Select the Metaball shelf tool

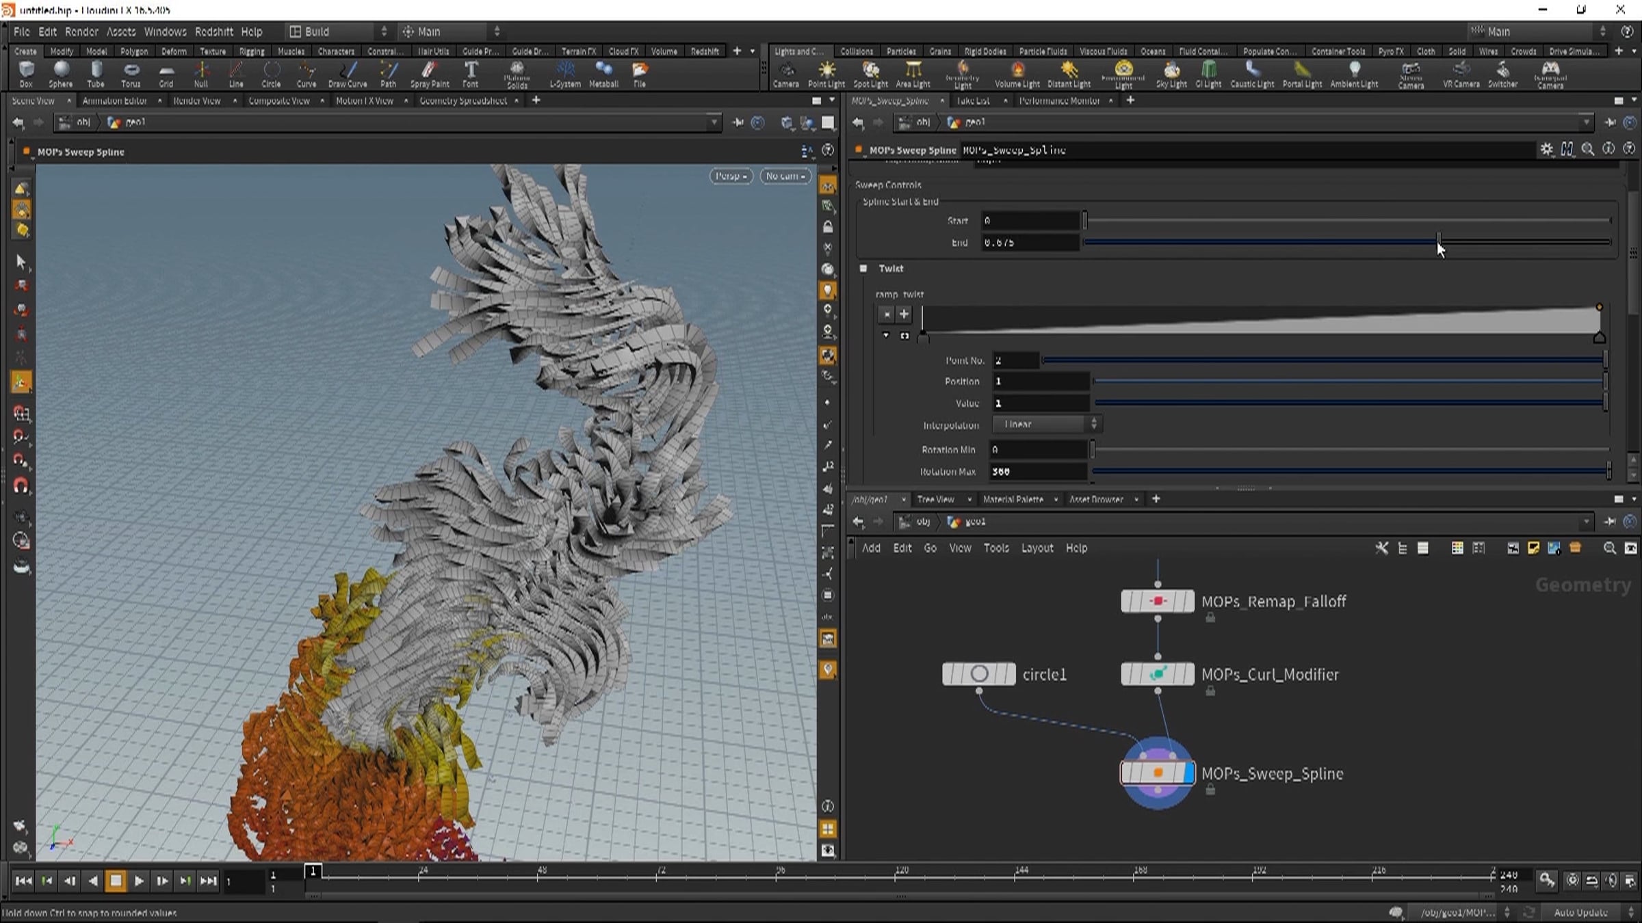pos(603,74)
